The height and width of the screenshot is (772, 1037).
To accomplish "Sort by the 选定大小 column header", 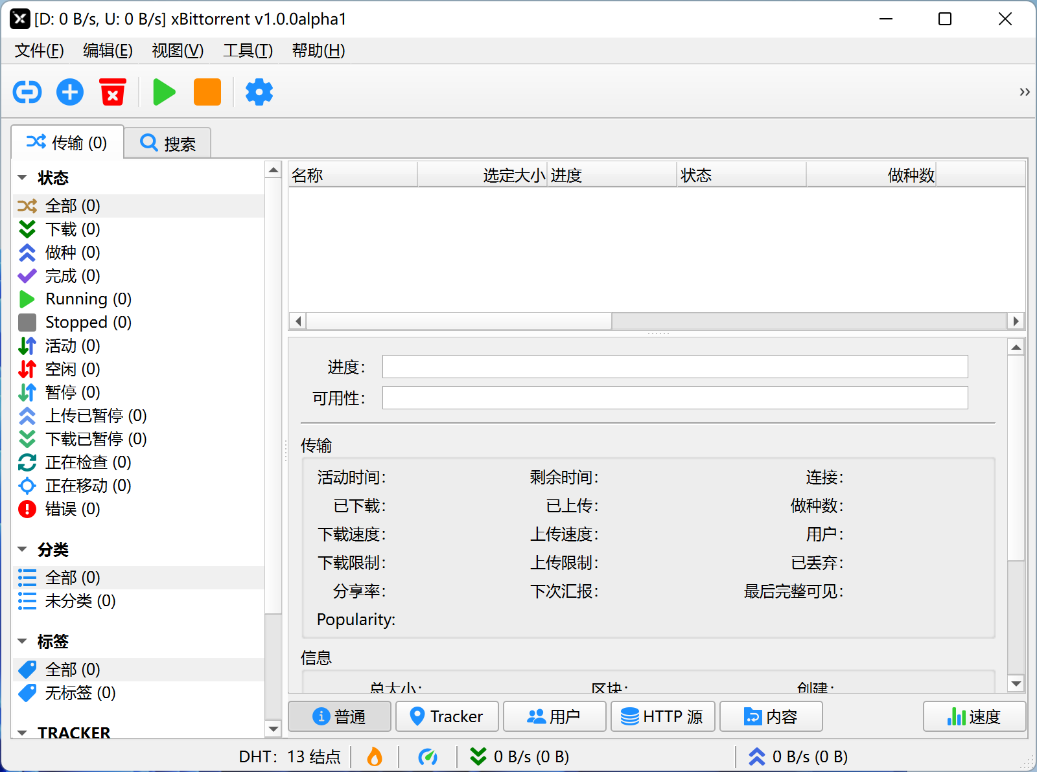I will 482,175.
